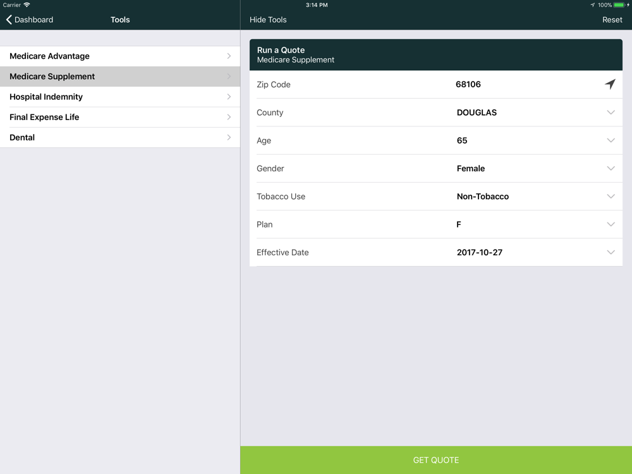
Task: Expand the Age dropdown arrow
Action: coord(611,140)
